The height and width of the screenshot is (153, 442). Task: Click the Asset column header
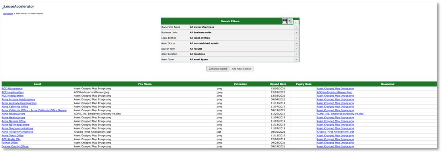(37, 84)
